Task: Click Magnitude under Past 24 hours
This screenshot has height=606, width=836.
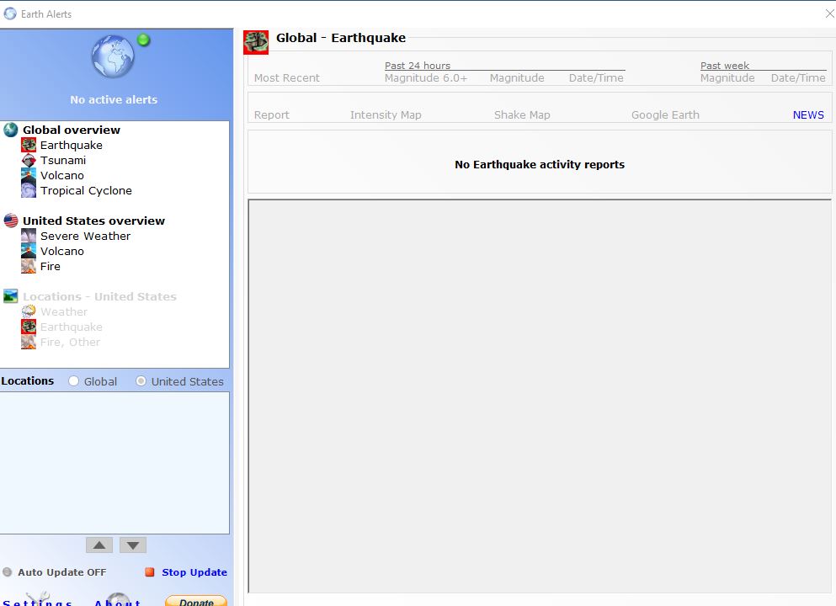Action: (x=517, y=77)
